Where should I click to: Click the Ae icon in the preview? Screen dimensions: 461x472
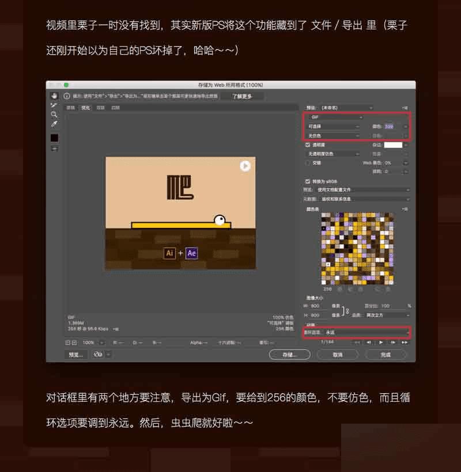pyautogui.click(x=192, y=253)
